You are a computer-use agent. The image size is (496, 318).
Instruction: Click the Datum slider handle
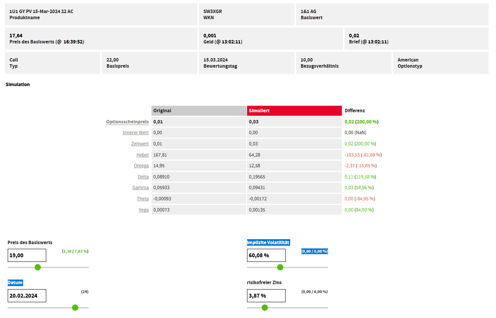coord(75,308)
